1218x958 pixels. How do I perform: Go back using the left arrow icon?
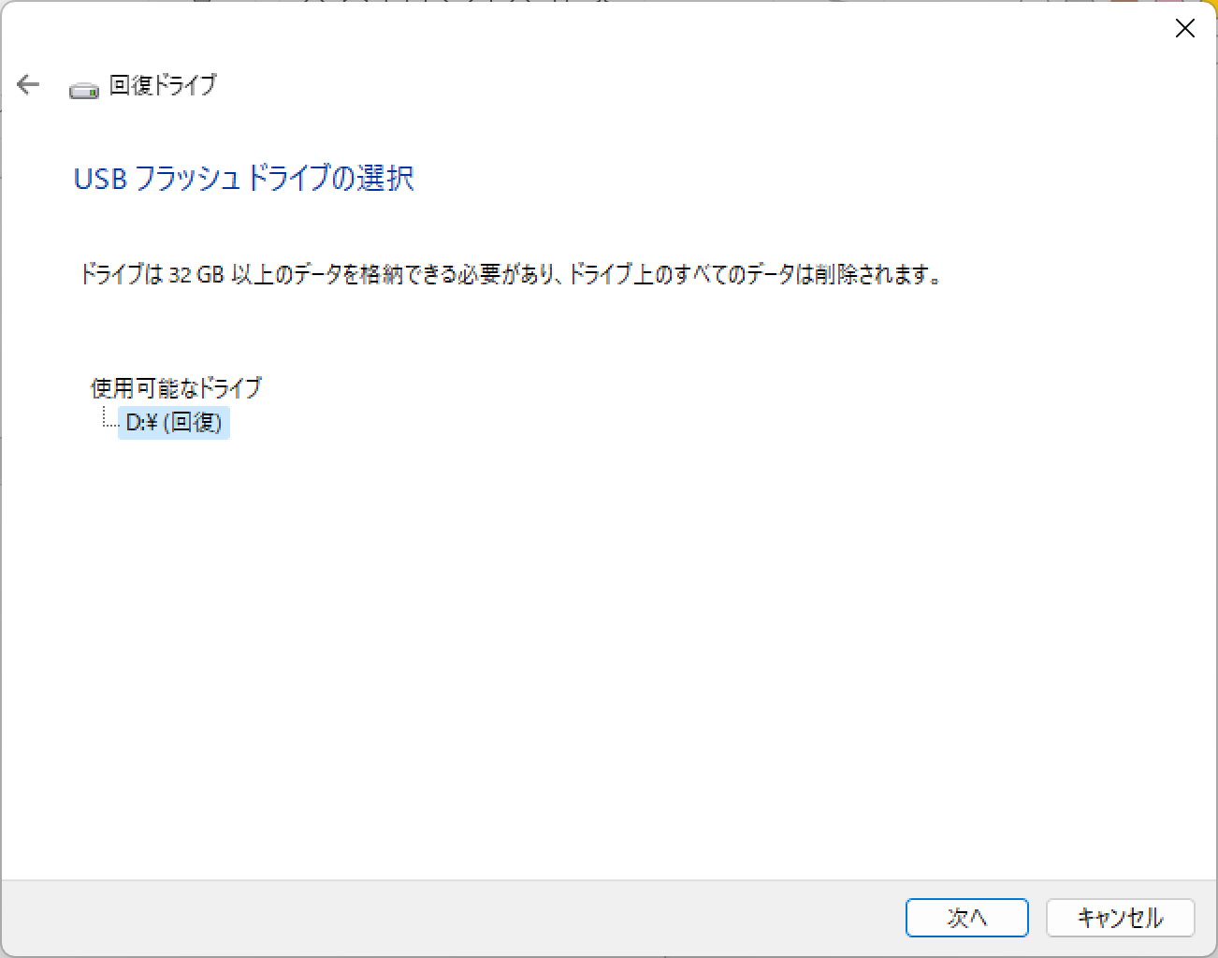coord(28,85)
